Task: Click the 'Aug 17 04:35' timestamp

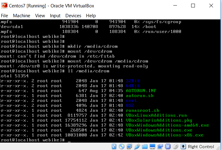Action: [106, 91]
